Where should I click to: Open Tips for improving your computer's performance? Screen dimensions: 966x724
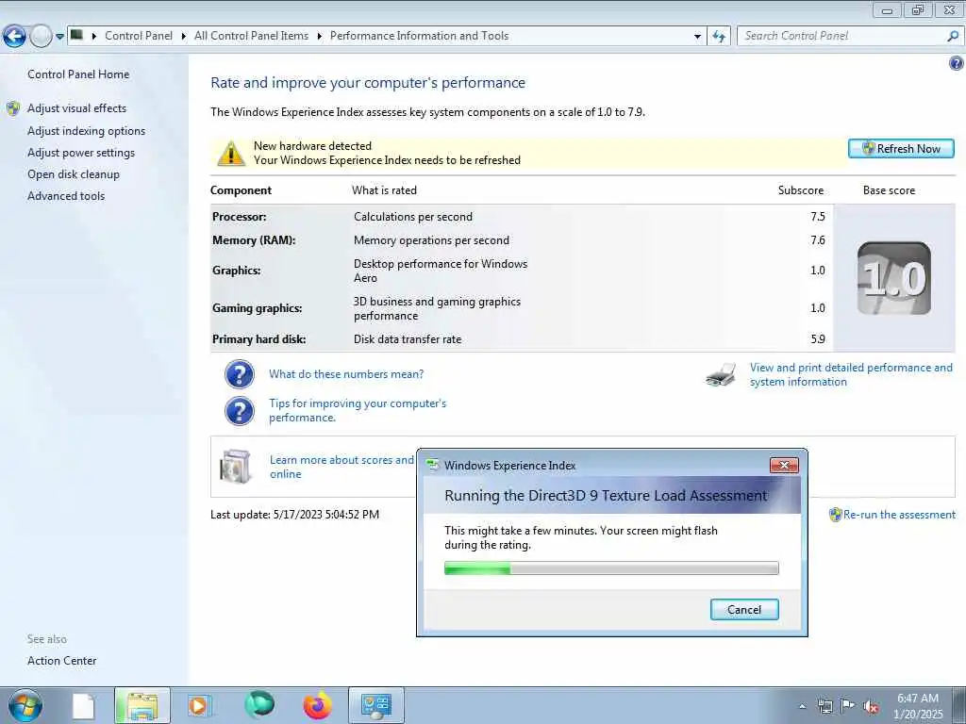(358, 411)
